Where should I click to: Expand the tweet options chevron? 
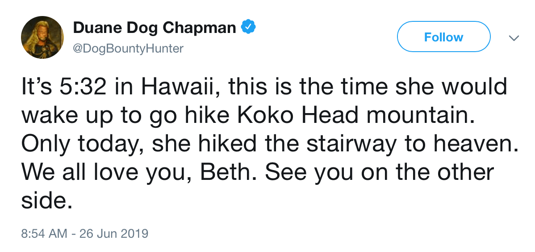514,38
